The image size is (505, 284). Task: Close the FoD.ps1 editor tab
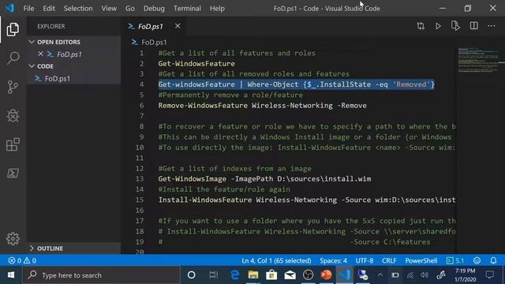[178, 26]
